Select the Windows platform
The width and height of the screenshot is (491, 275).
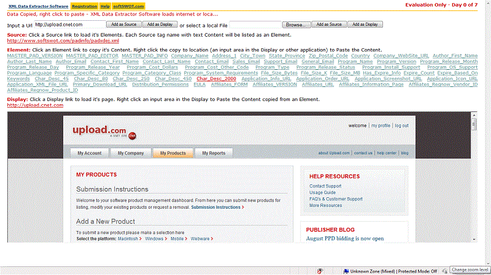156,239
